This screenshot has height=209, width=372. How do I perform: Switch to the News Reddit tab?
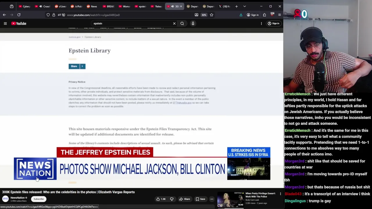point(93,6)
